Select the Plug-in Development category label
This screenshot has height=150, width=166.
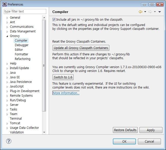click(25, 91)
